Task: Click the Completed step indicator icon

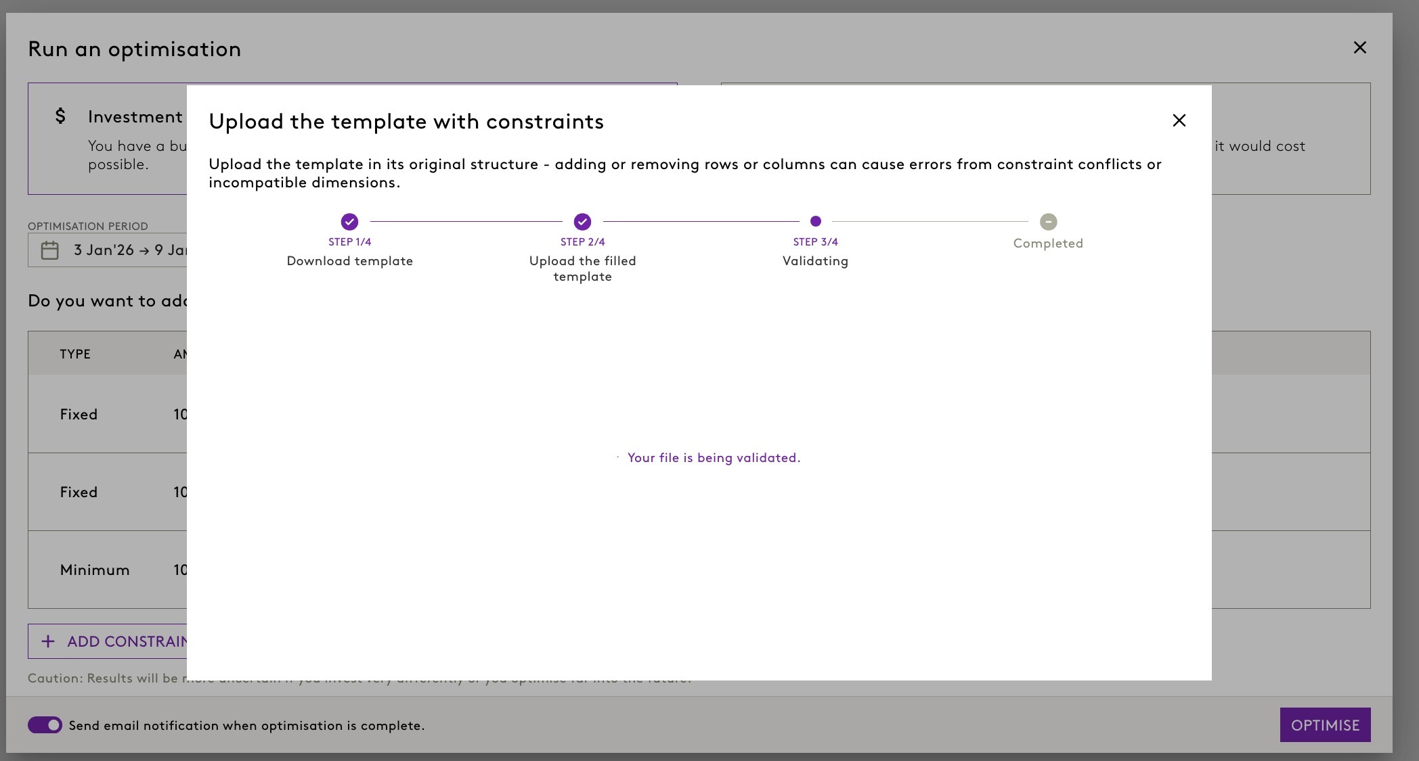Action: pyautogui.click(x=1048, y=222)
